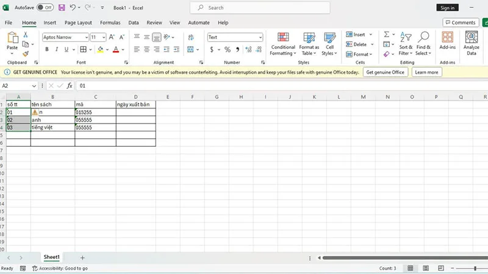Decrease font size with the small A
This screenshot has width=488, height=274.
[121, 37]
